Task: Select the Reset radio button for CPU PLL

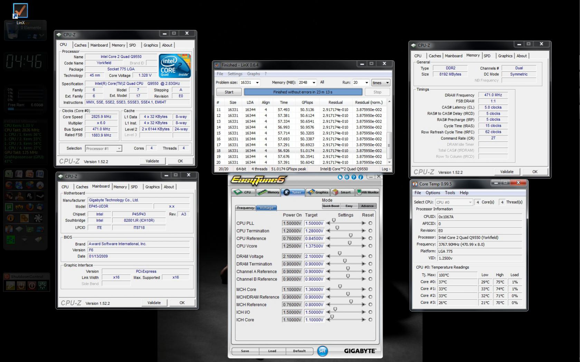Action: pyautogui.click(x=370, y=223)
